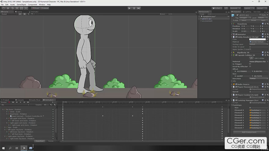Toggle Entity Renderer enabled checkbox
The width and height of the screenshot is (269, 151).
pyautogui.click(x=236, y=37)
